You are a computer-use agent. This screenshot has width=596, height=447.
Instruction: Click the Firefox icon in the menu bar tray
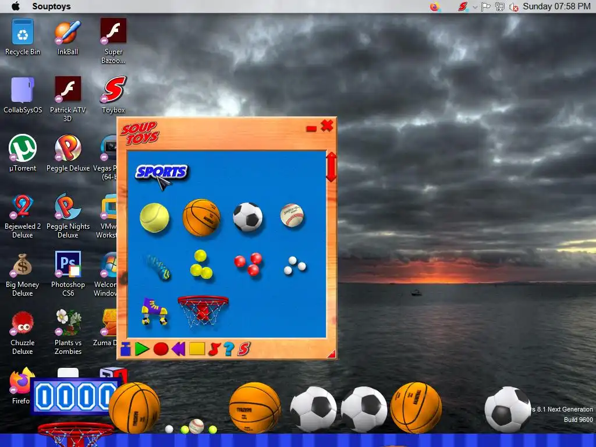click(435, 6)
